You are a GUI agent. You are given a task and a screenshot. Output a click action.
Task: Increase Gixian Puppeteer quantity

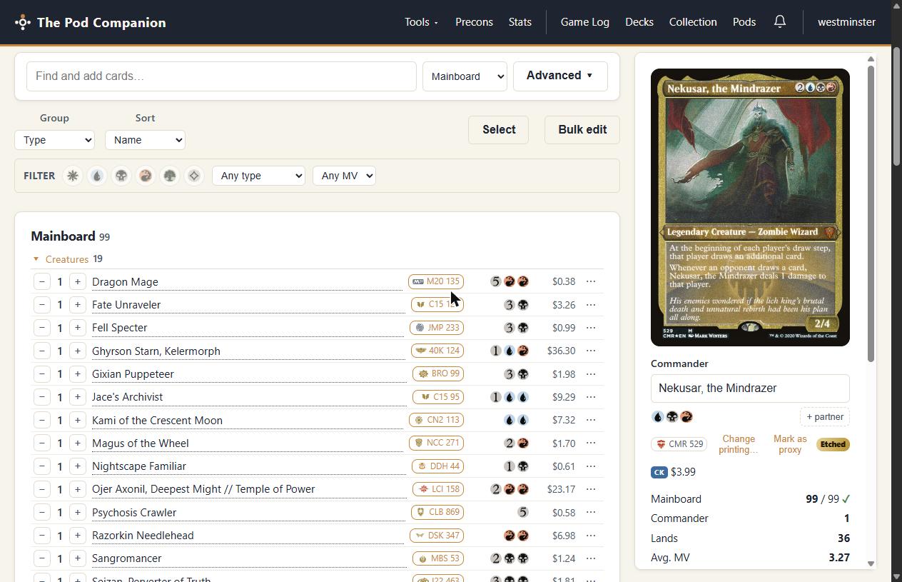78,373
